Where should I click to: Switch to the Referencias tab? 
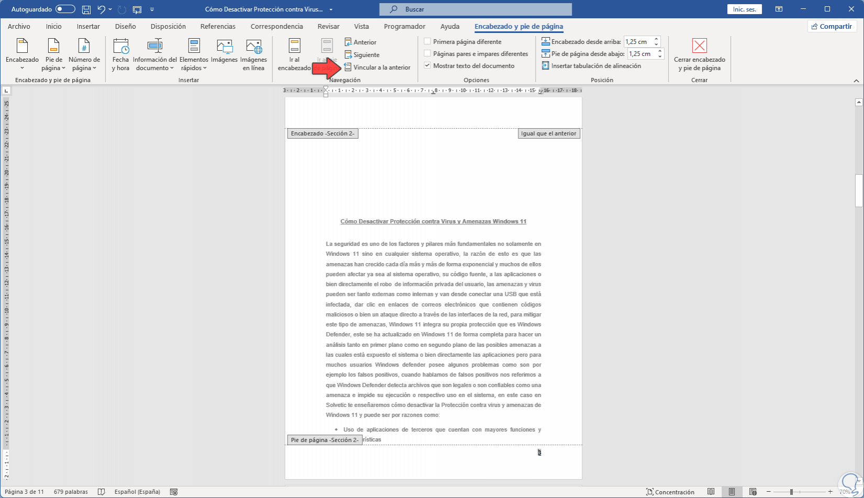point(218,26)
